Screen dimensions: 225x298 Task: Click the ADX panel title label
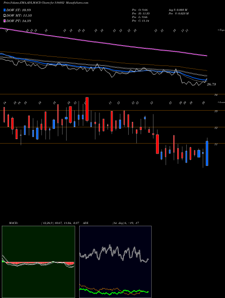pyautogui.click(x=86, y=223)
